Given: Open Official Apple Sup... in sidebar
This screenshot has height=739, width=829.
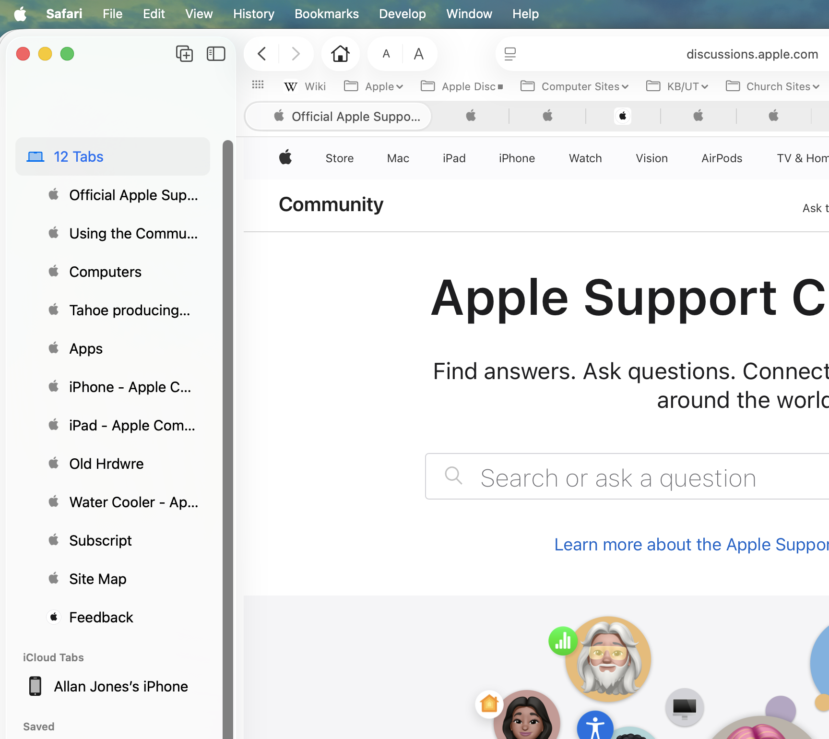Looking at the screenshot, I should (123, 195).
